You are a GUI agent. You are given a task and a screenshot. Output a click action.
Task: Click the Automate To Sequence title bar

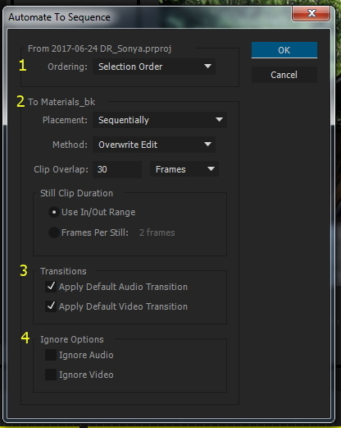click(148, 17)
